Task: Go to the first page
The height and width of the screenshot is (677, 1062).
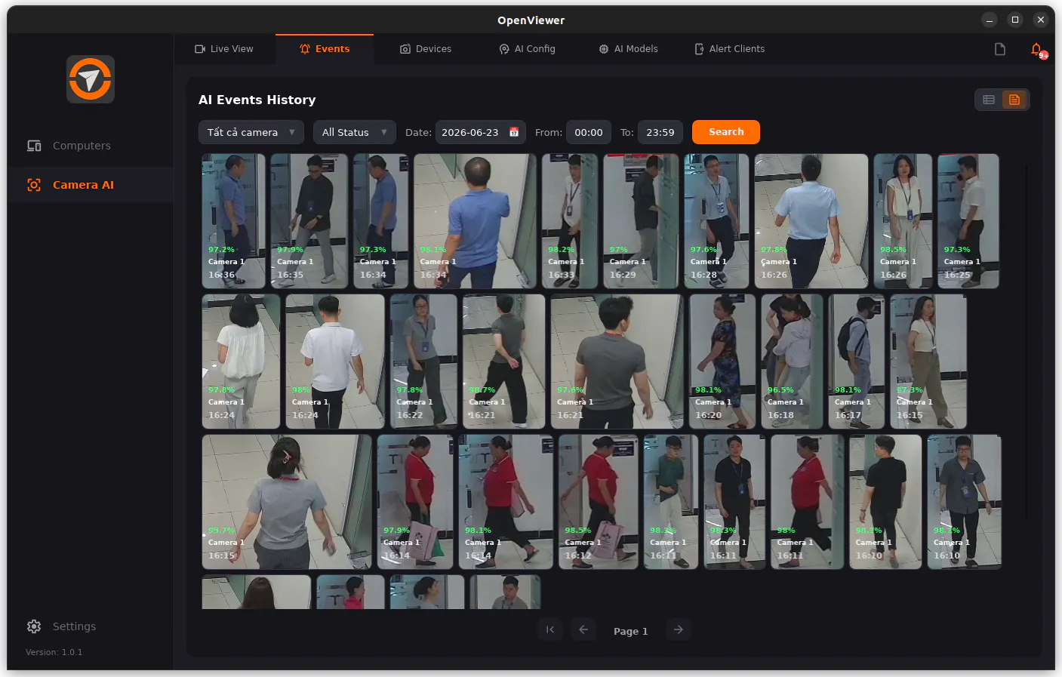Action: click(550, 630)
